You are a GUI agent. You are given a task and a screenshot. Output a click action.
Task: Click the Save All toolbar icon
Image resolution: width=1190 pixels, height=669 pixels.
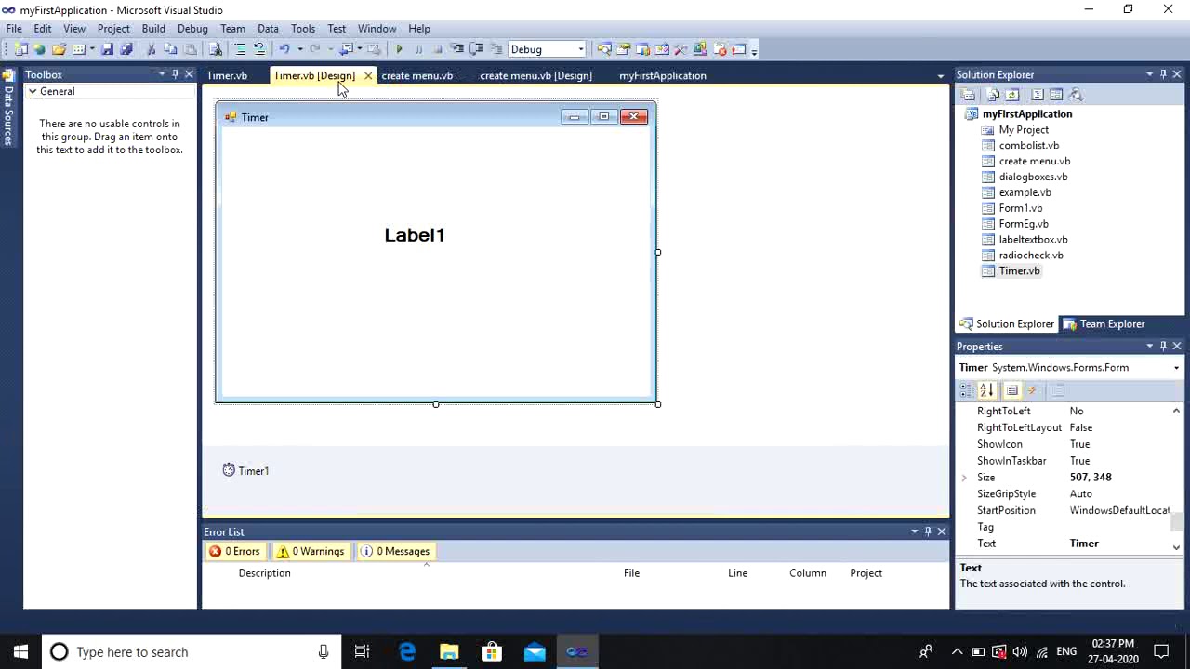[x=126, y=49]
